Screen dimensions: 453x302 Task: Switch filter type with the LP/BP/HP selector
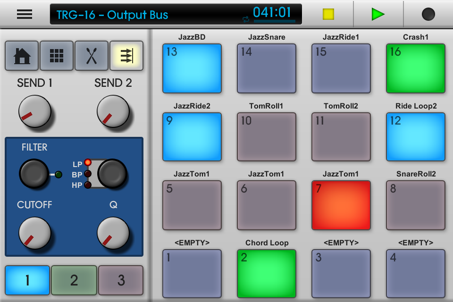[x=112, y=174]
